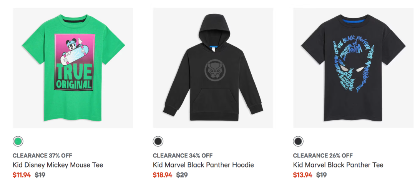
Task: Click the Kid Marvel Black Panther Hoodie title
Action: pos(203,165)
